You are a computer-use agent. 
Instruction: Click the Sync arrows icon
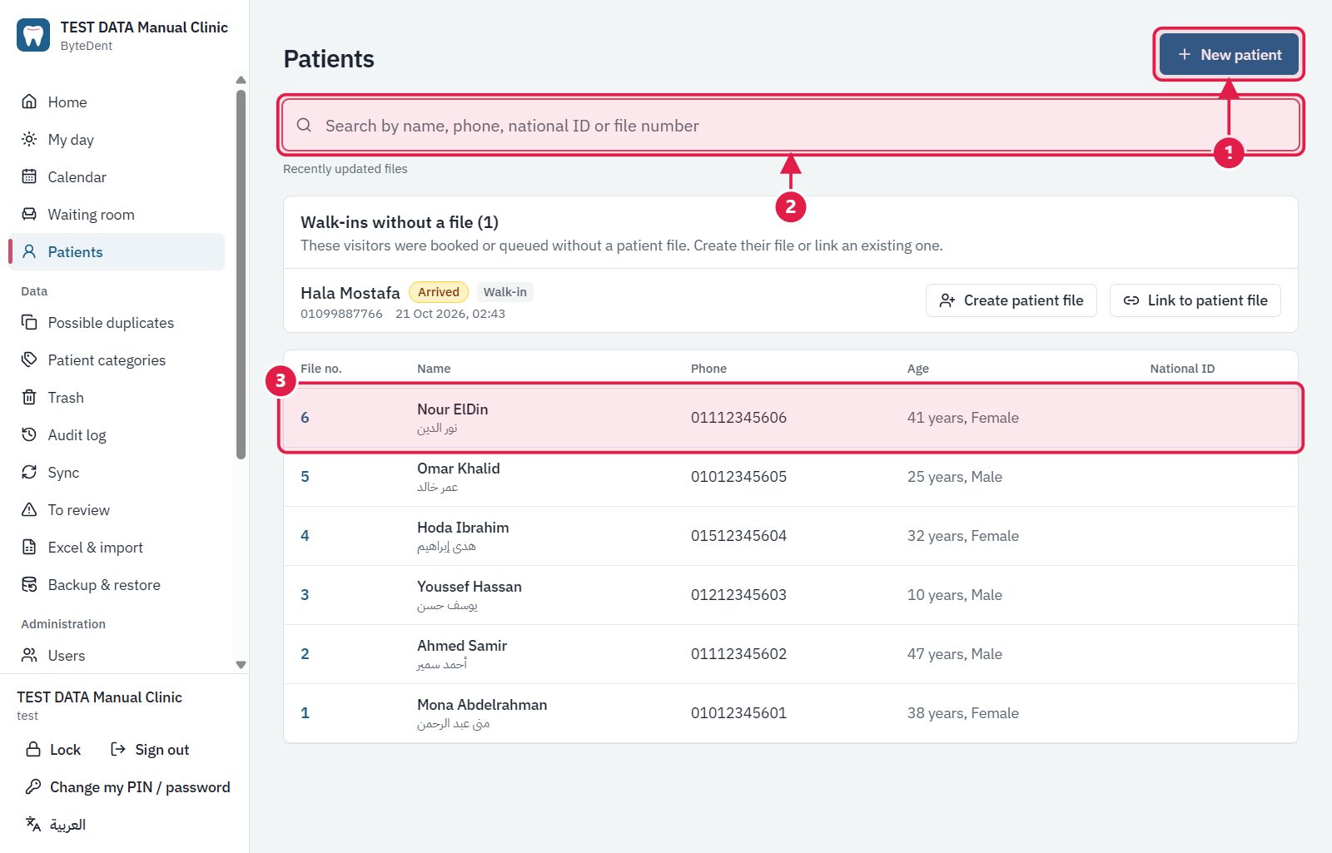pyautogui.click(x=29, y=472)
